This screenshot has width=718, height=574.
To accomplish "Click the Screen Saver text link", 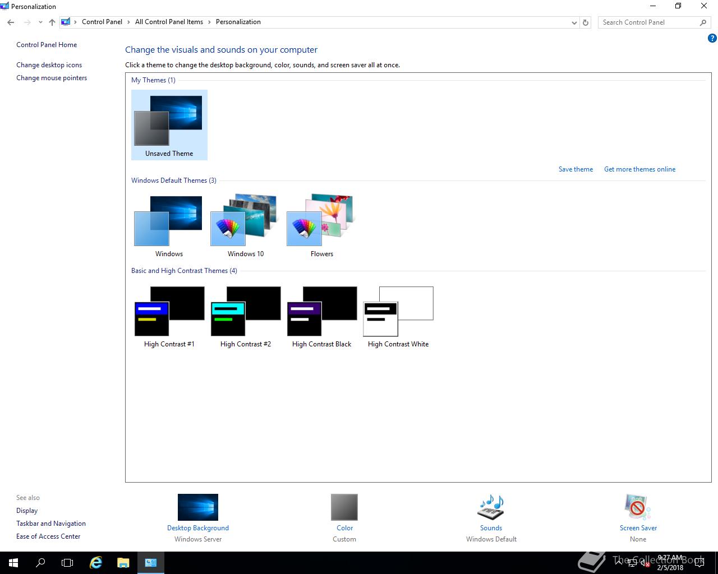I will pyautogui.click(x=638, y=528).
